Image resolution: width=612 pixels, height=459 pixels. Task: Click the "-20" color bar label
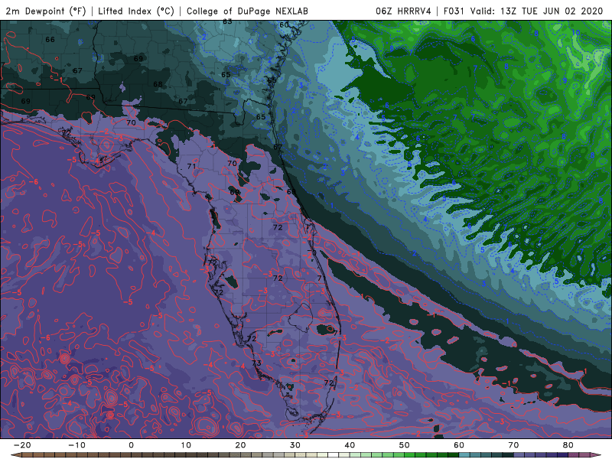click(22, 445)
